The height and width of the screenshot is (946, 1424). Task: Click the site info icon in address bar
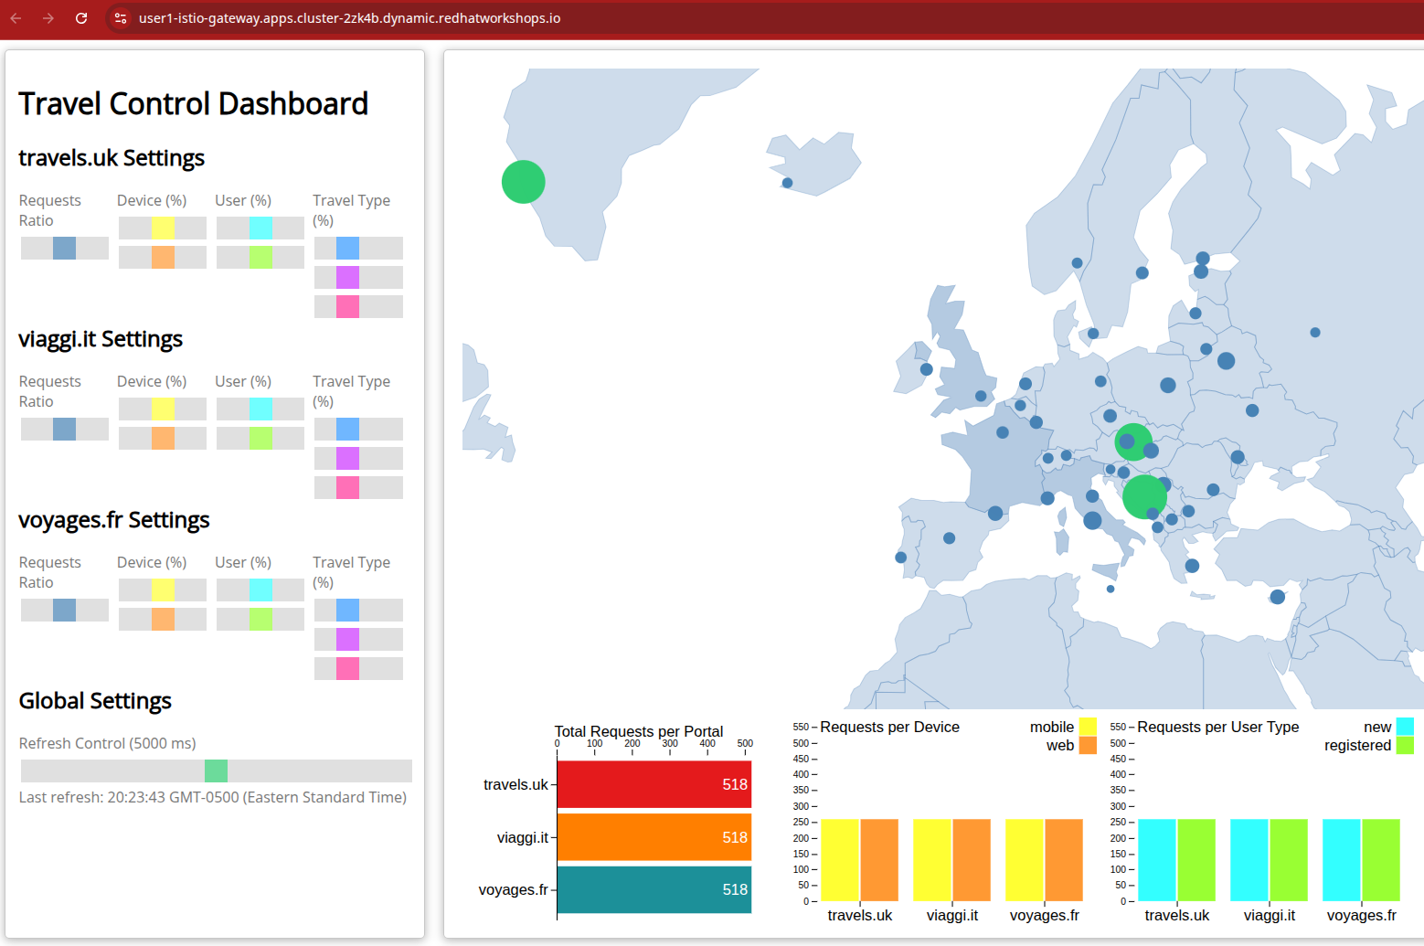click(x=121, y=18)
